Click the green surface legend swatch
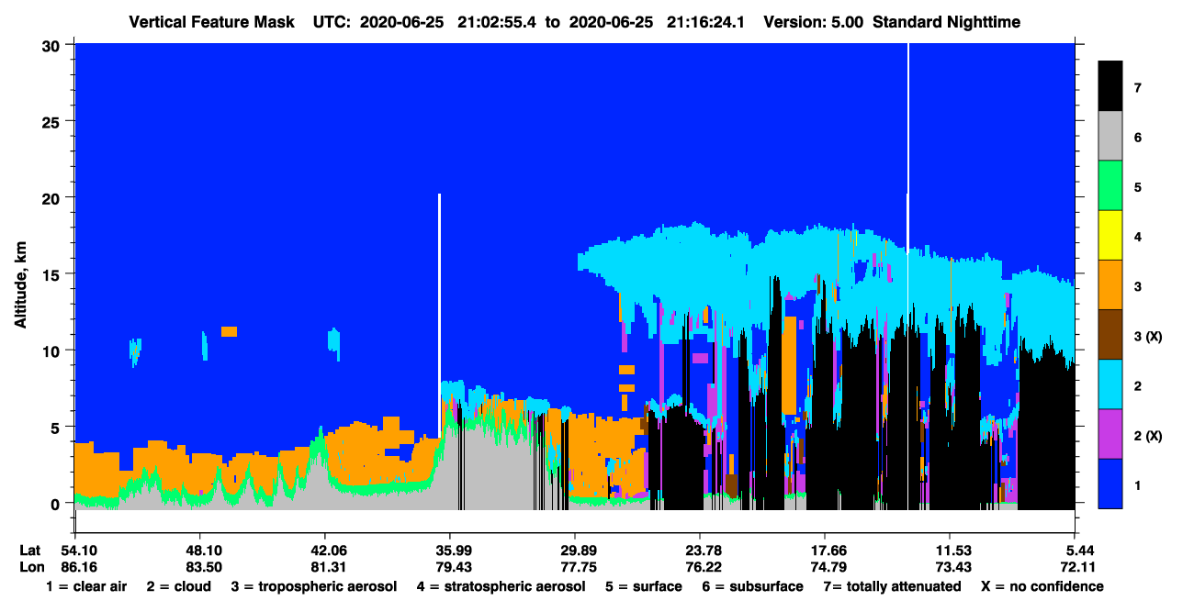Viewport: 1194px width, 612px height. (1110, 186)
